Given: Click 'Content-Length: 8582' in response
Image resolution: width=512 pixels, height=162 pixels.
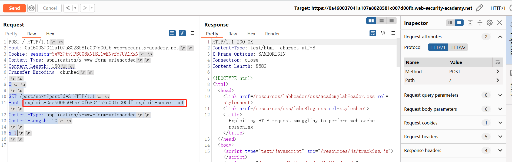Looking at the screenshot, I should 239,66.
